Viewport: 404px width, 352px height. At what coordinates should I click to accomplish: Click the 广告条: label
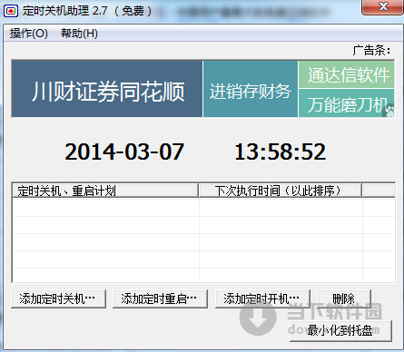(371, 50)
